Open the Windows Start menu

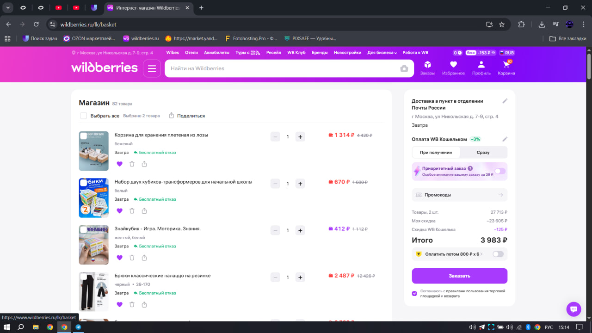[x=7, y=327]
